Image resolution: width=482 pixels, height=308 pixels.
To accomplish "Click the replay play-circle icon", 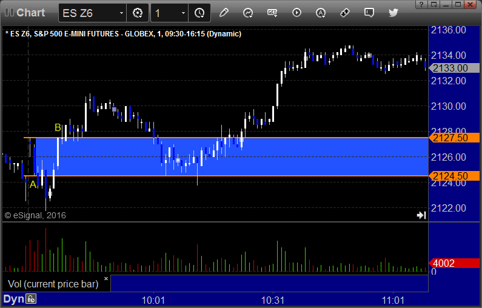I will click(x=296, y=13).
